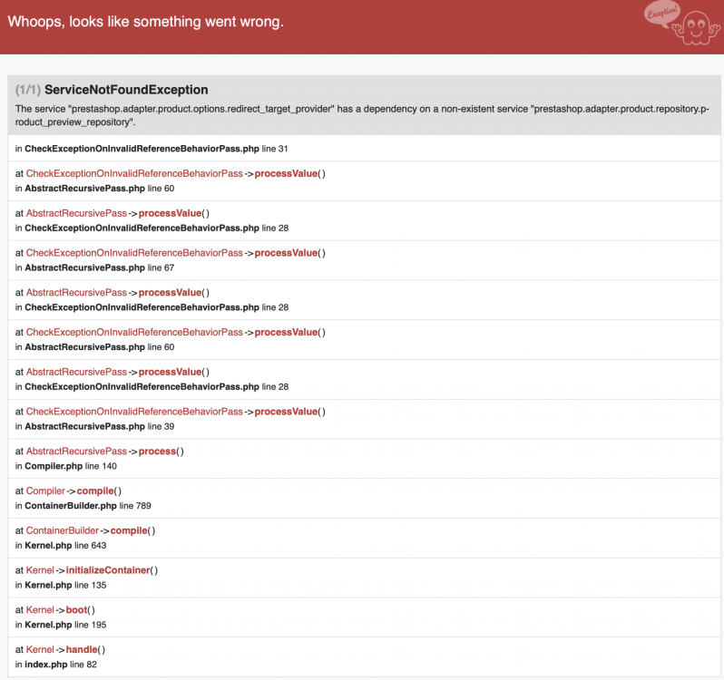
Task: Click AbstractRecursivePass.php line 67 file entry
Action: [x=94, y=267]
